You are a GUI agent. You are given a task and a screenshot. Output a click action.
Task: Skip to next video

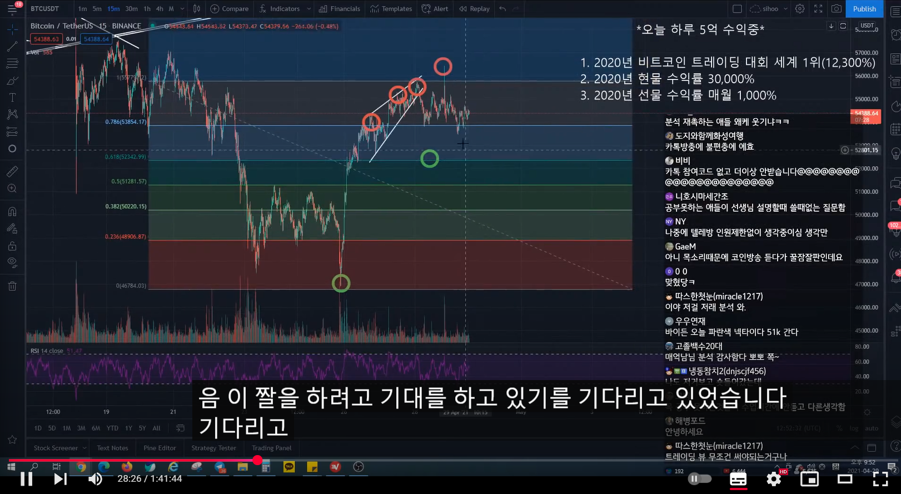pos(60,479)
